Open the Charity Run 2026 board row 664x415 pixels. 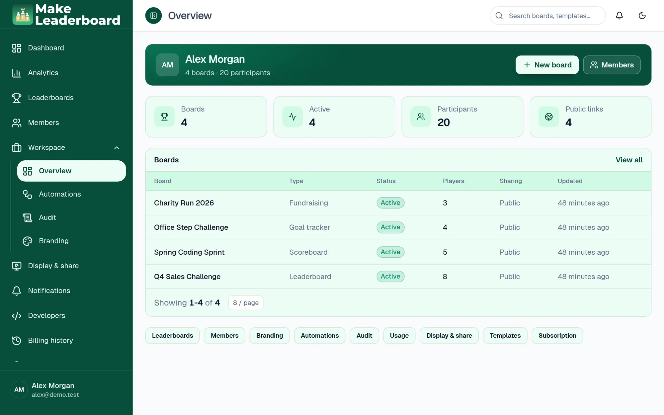[x=398, y=203]
